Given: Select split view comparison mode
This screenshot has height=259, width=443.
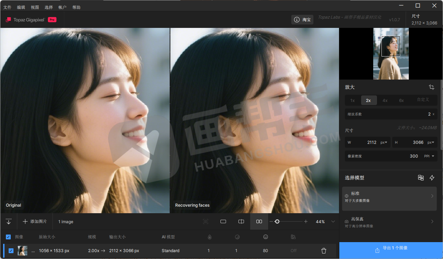Looking at the screenshot, I should coord(241,221).
